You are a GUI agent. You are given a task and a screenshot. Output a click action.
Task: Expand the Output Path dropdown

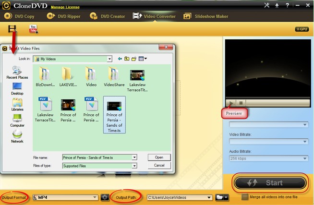209,198
